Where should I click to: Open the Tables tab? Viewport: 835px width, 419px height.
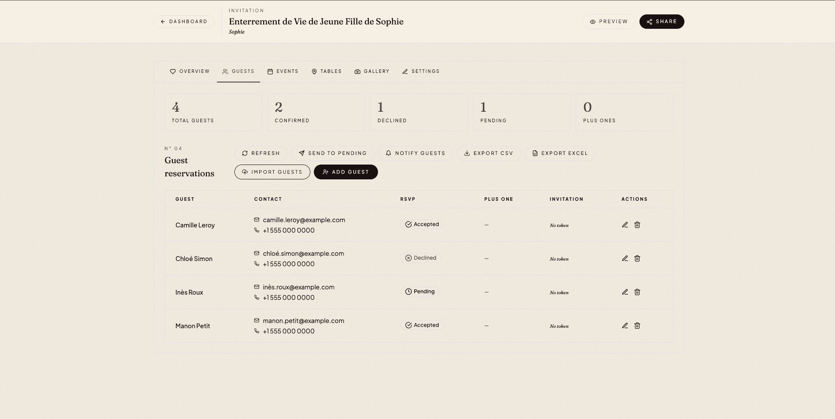(326, 71)
